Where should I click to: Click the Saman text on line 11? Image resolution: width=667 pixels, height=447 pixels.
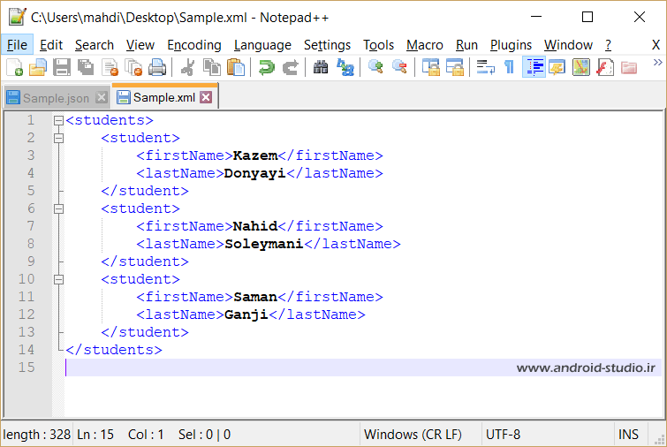coord(255,297)
